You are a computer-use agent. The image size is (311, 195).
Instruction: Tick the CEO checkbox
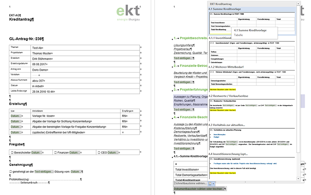coord(99,152)
